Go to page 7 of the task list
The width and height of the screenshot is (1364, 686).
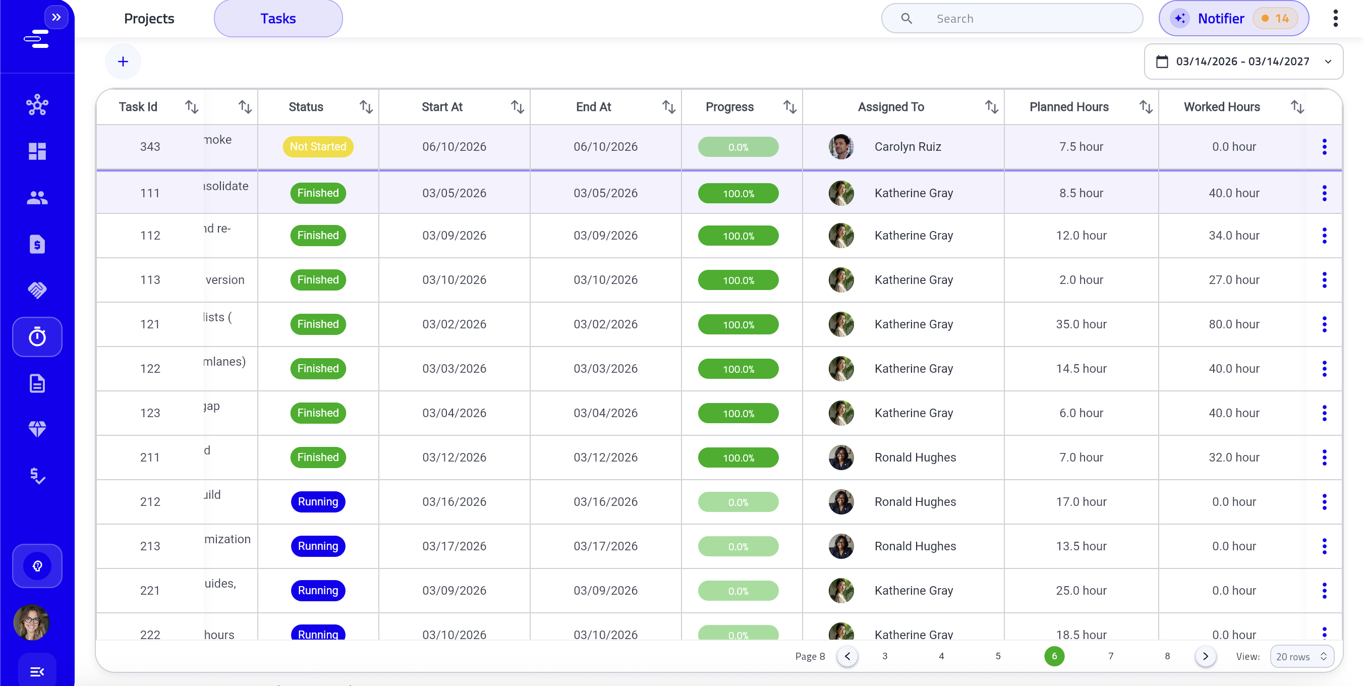pyautogui.click(x=1111, y=656)
